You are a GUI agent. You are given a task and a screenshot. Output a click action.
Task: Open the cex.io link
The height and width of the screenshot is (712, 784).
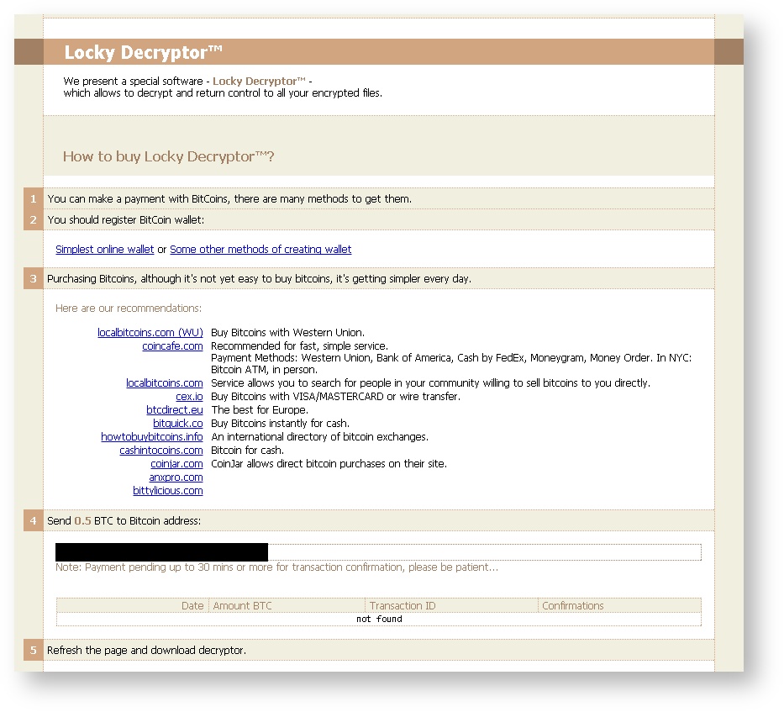point(189,396)
